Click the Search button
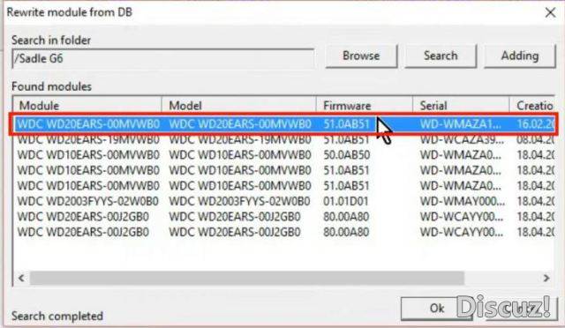Viewport: 565px width, 328px height. point(441,56)
